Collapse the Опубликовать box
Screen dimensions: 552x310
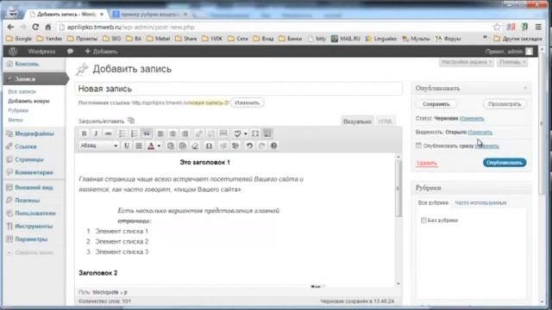click(x=525, y=88)
